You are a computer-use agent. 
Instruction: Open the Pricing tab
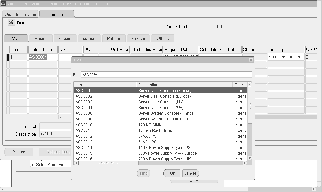click(x=41, y=38)
